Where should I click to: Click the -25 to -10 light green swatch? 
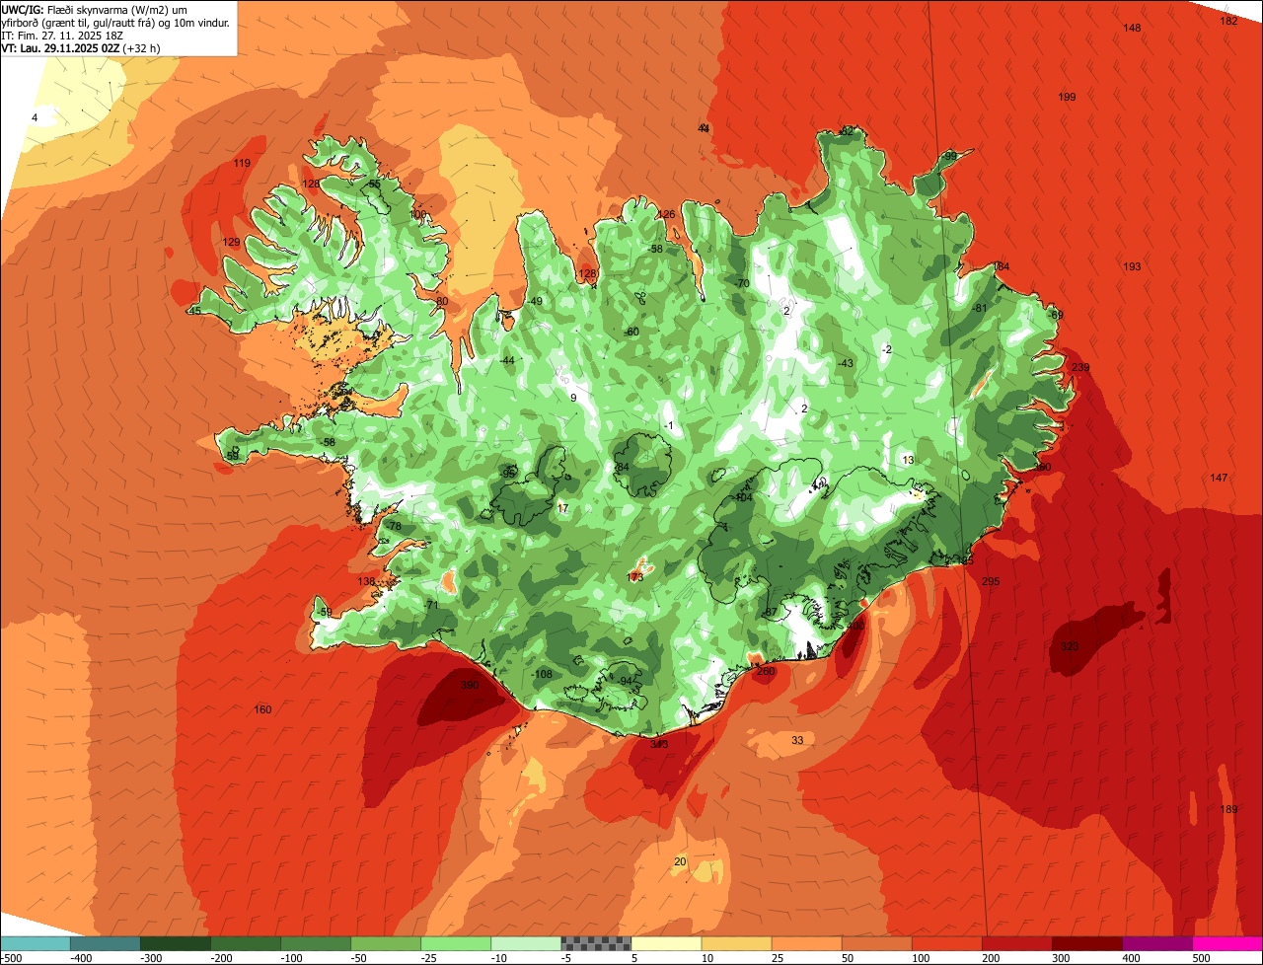(456, 943)
